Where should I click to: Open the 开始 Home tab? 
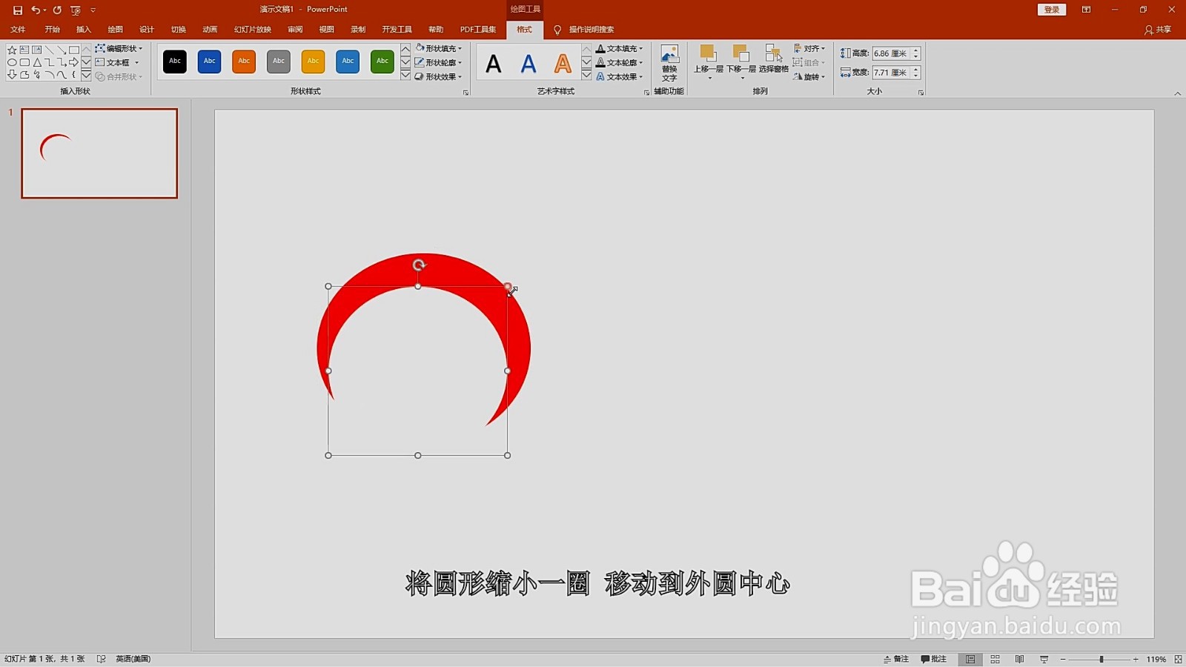tap(52, 30)
